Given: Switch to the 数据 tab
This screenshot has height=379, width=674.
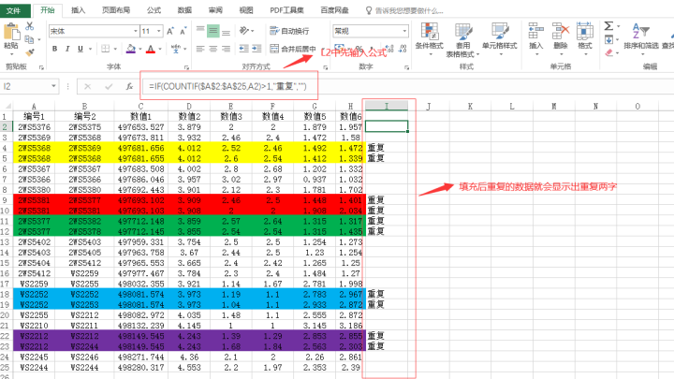Looking at the screenshot, I should 184,10.
